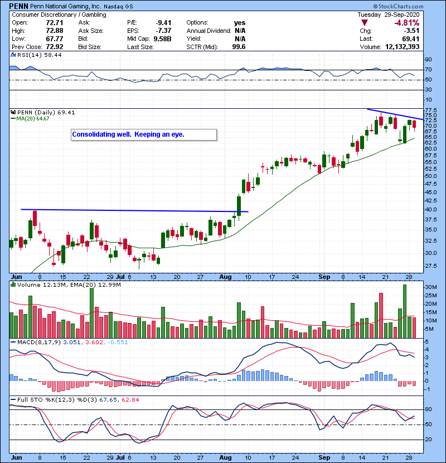
Task: Click the Volume 12.13M, EMA(20) legend
Action: point(69,284)
